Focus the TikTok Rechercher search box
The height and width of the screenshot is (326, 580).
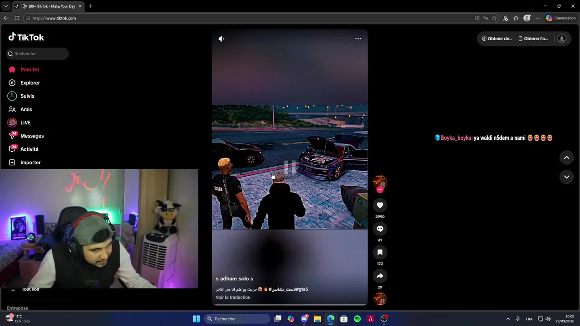(38, 53)
